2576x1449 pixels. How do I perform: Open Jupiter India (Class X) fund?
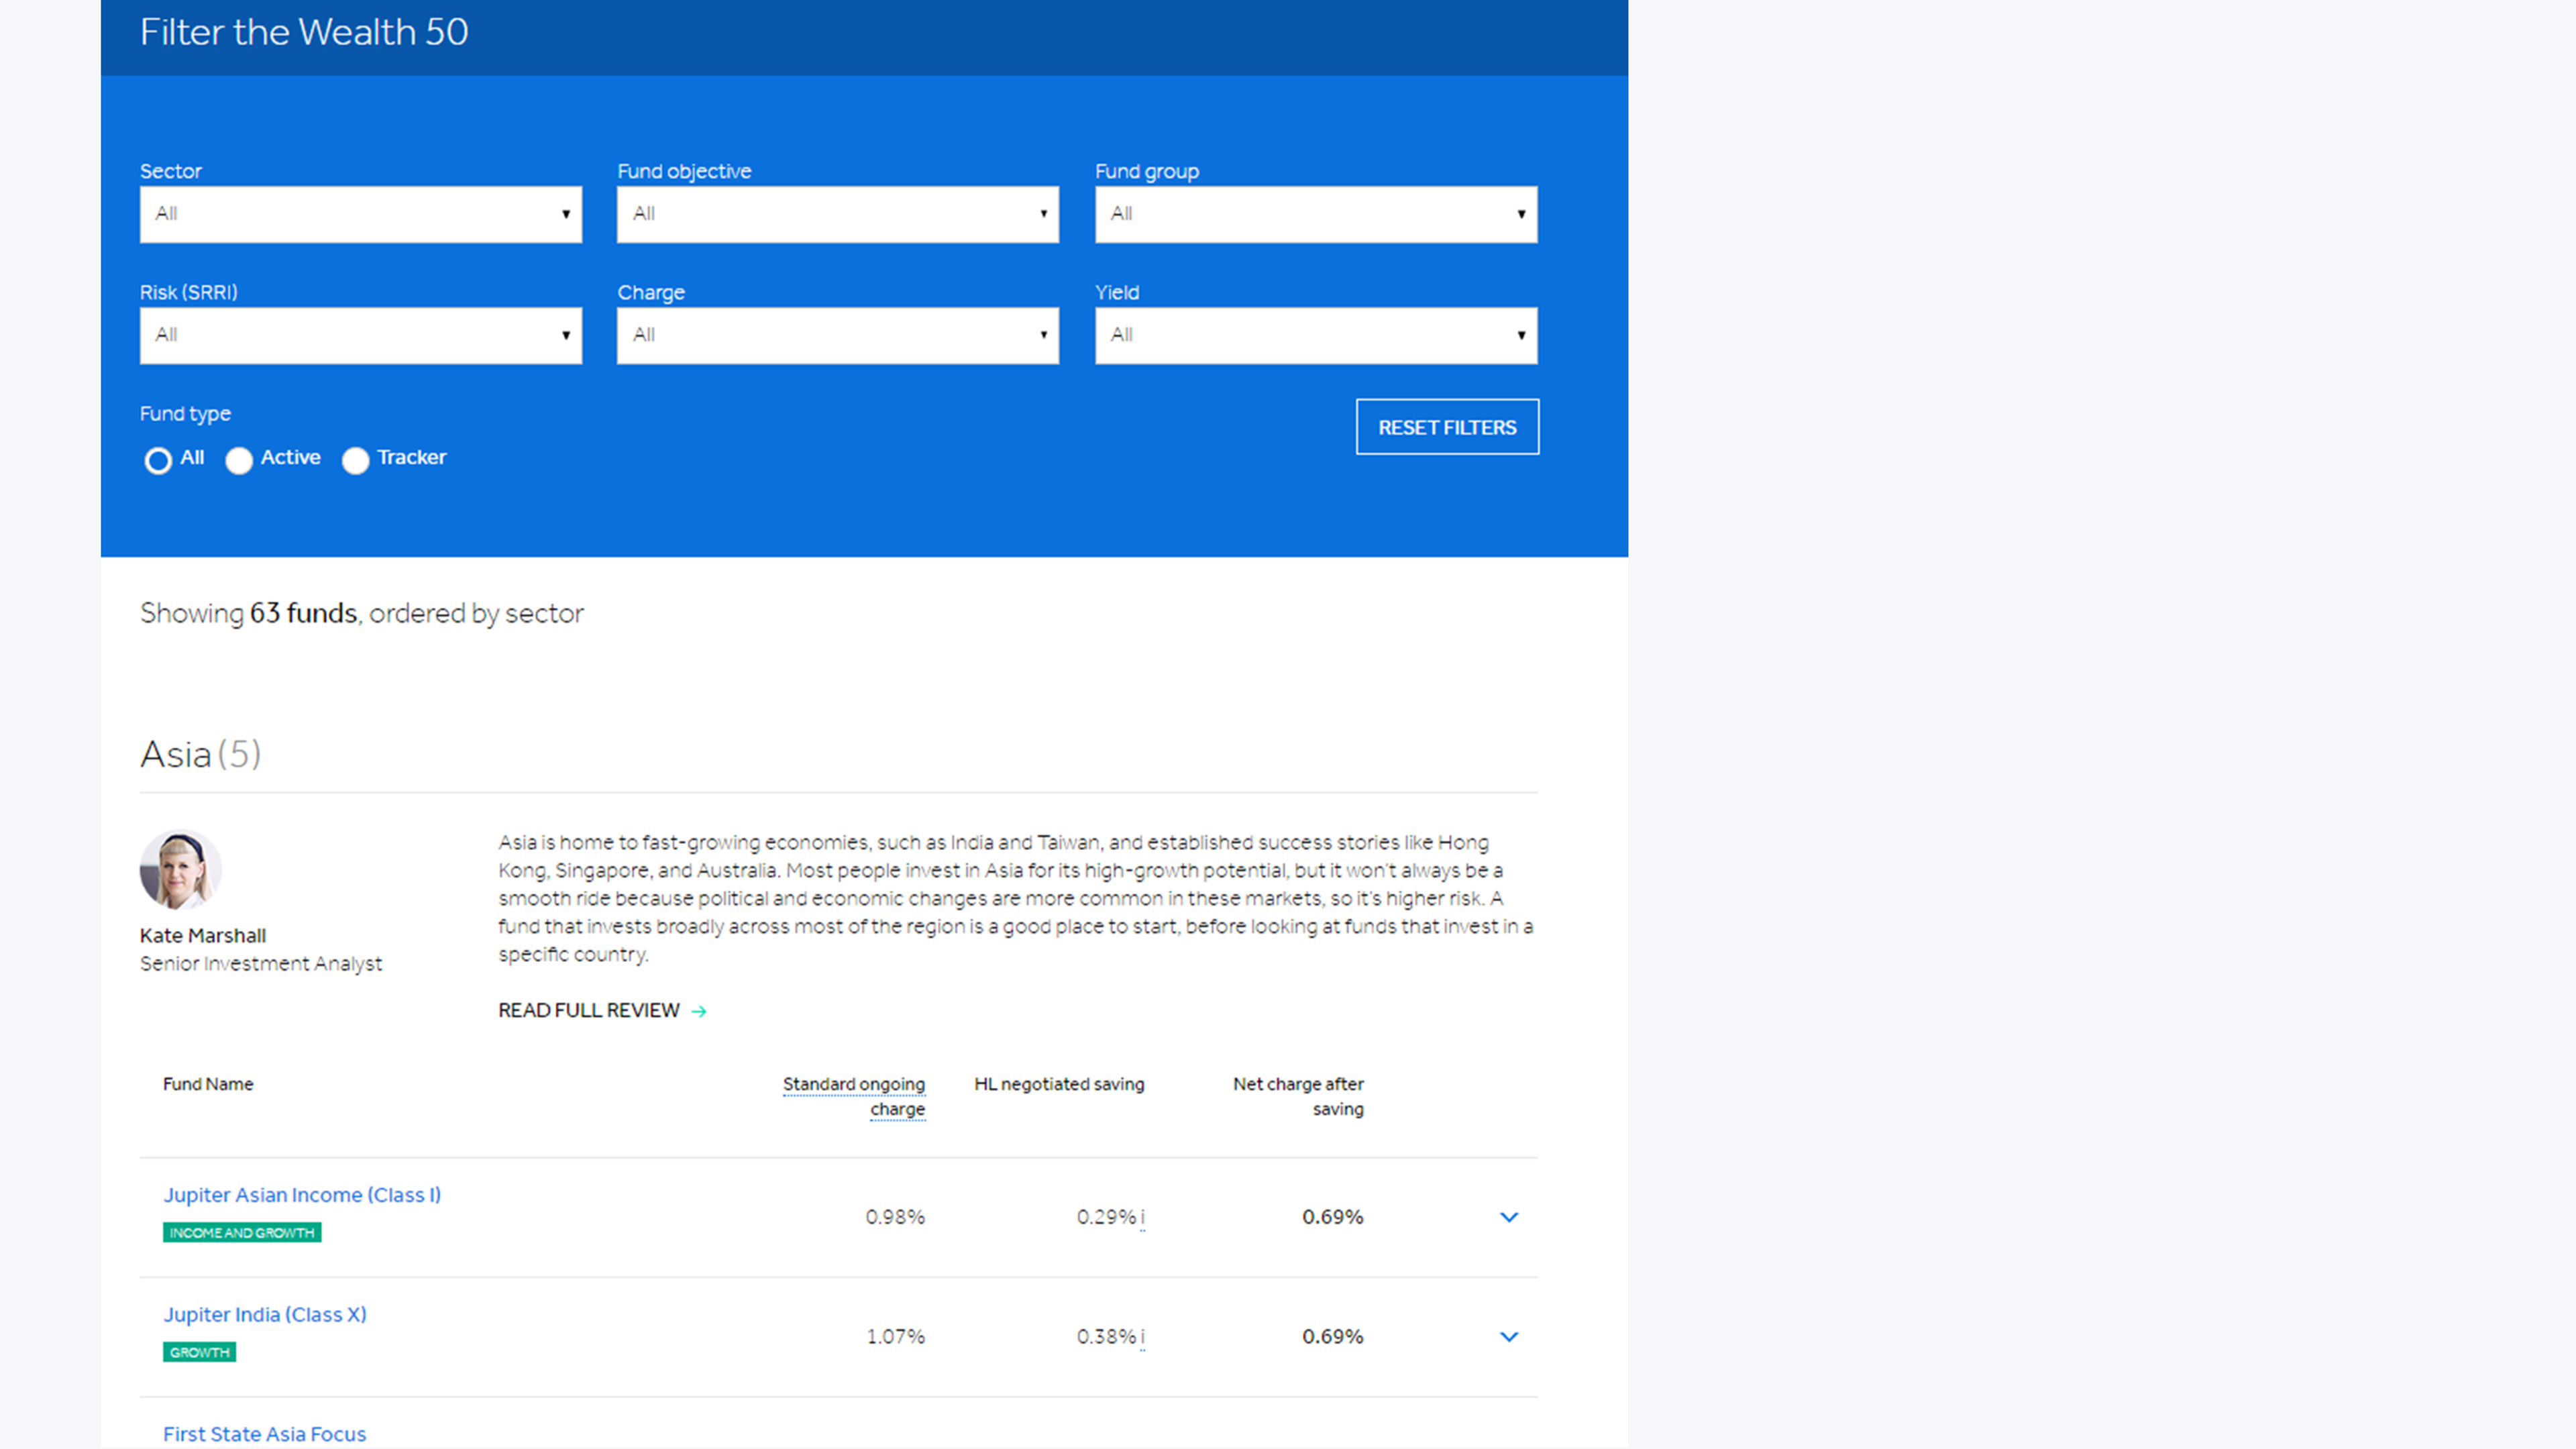[265, 1315]
